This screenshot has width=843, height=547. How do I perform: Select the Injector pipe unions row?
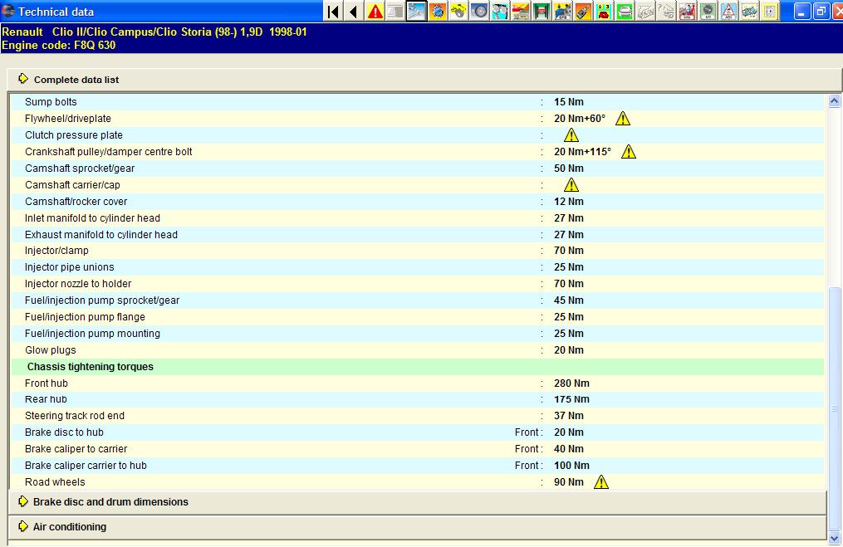[x=417, y=267]
